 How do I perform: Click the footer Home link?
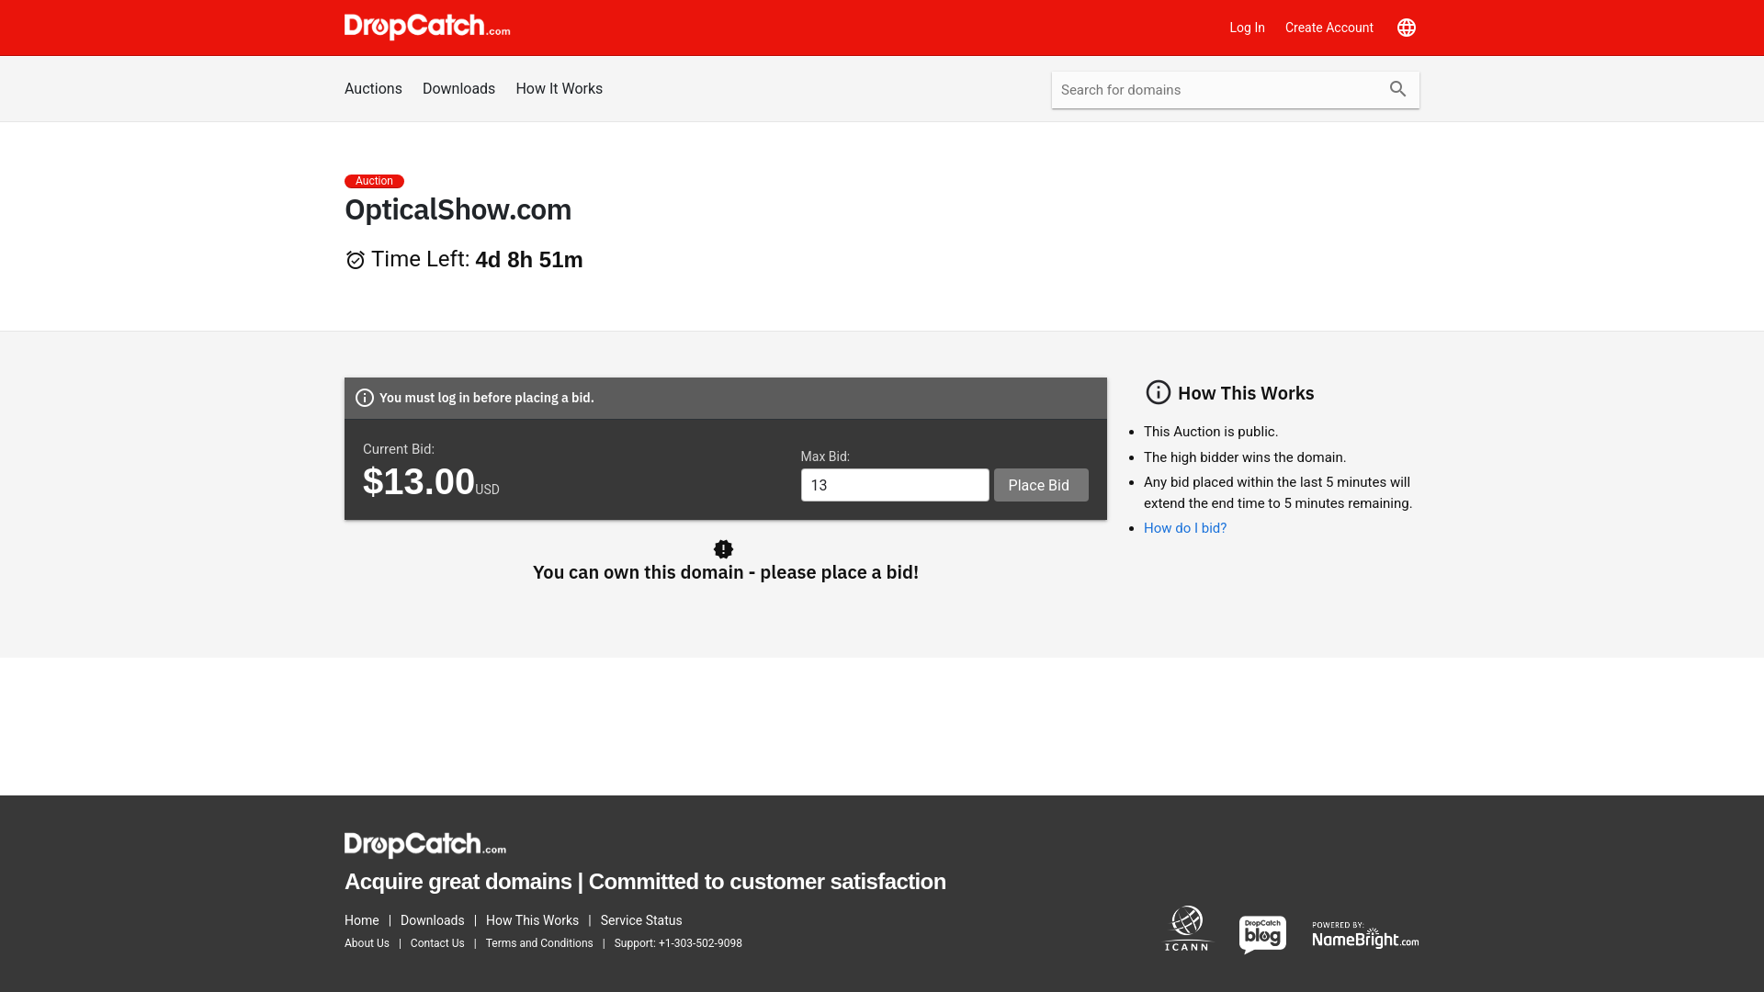[x=361, y=920]
